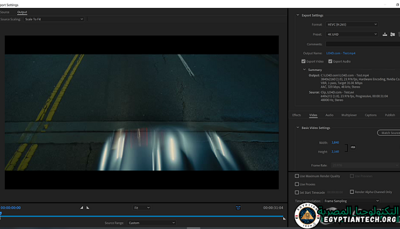Check the Use Proxies checkbox
This screenshot has width=400, height=229.
point(297,184)
